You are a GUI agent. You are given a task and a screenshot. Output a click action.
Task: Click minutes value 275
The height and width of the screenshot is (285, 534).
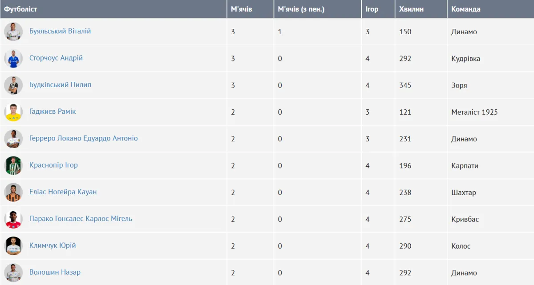point(405,219)
